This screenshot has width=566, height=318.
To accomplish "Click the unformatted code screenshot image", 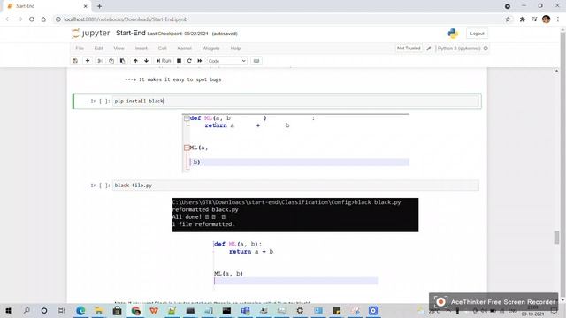I will (295, 143).
